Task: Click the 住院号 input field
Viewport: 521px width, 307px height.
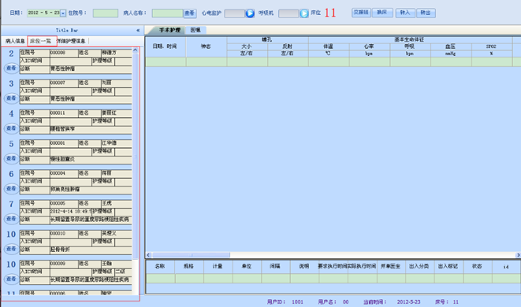Action: pyautogui.click(x=106, y=13)
